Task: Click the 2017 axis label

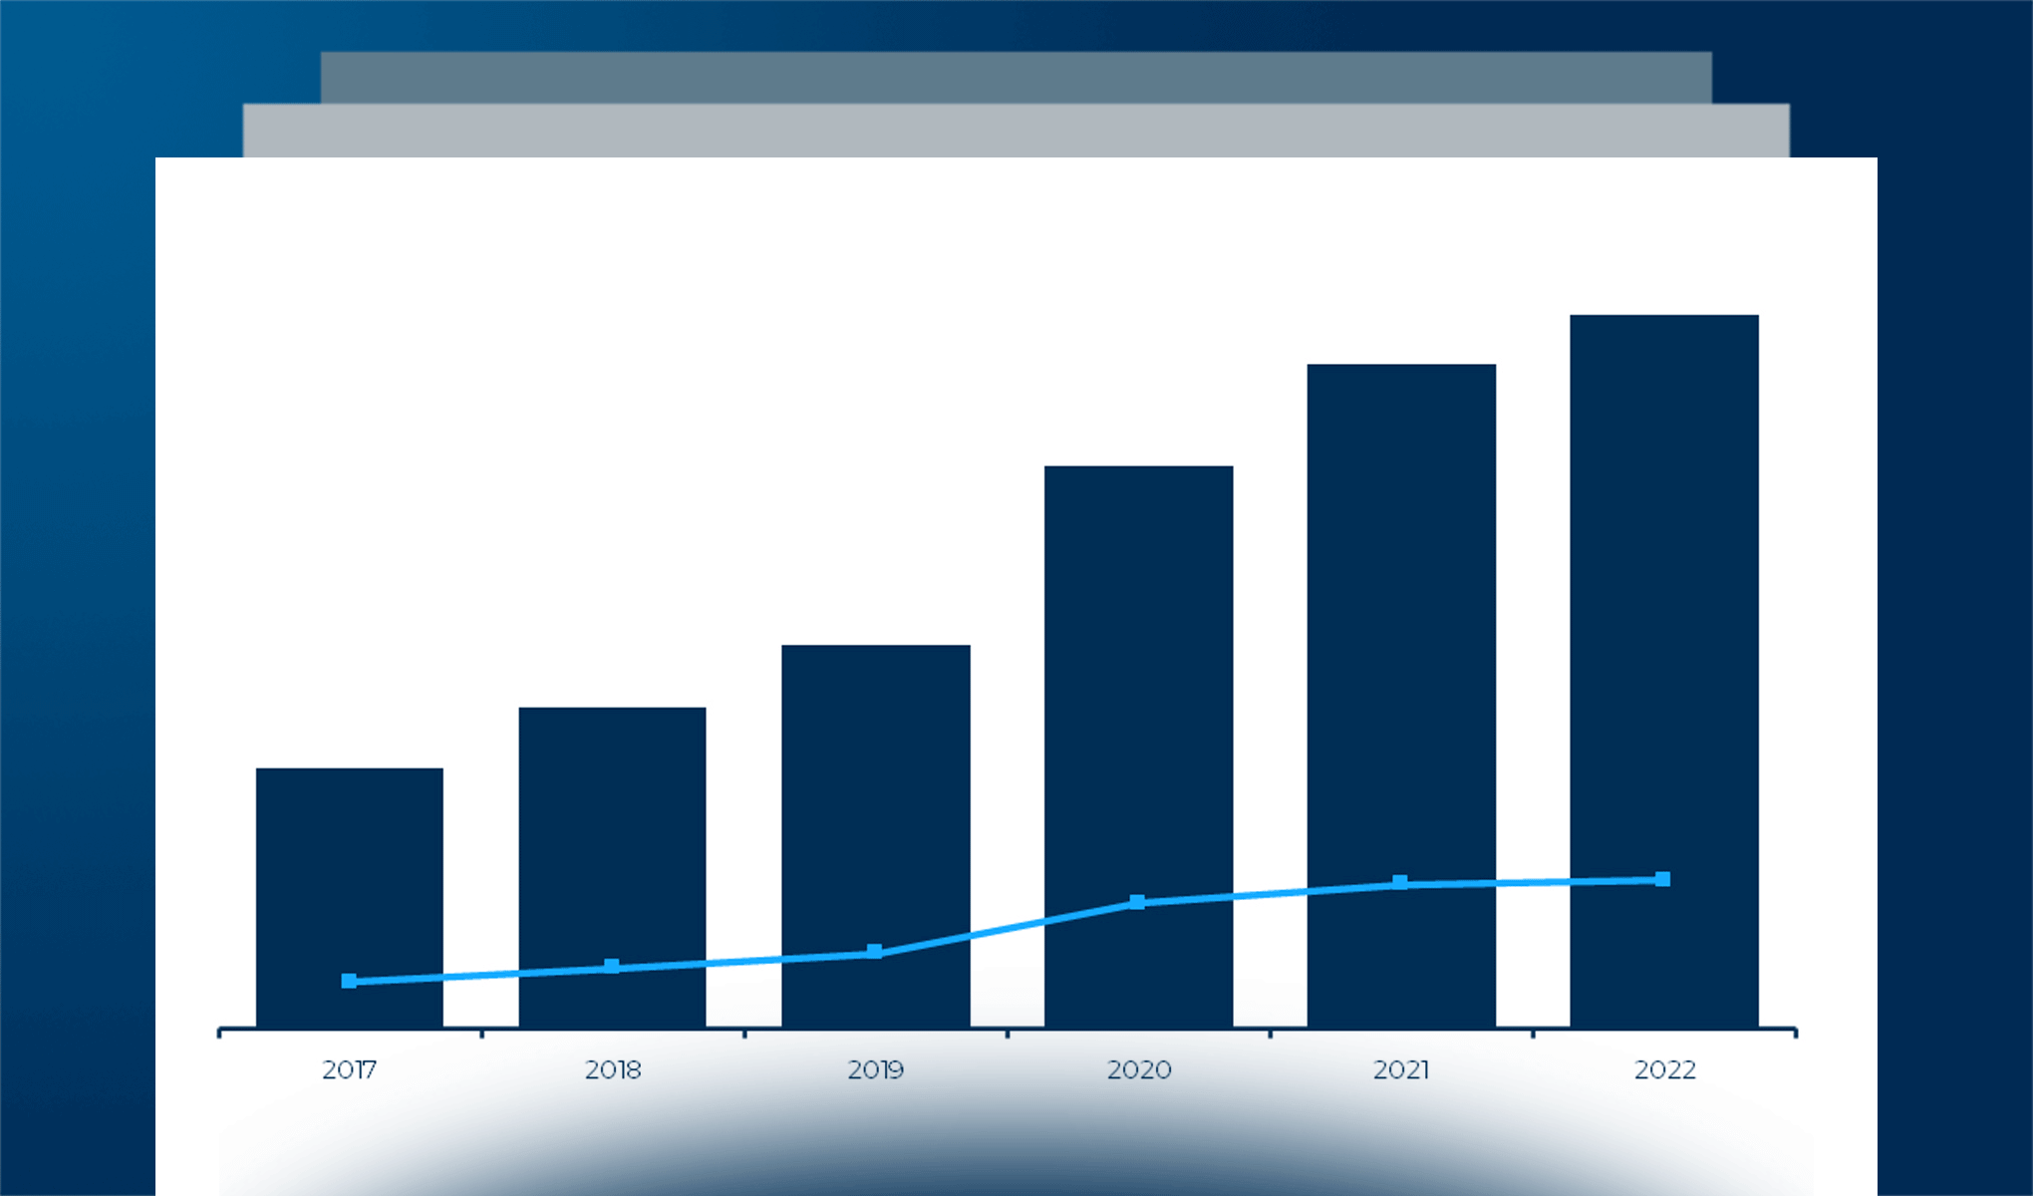Action: tap(349, 1070)
